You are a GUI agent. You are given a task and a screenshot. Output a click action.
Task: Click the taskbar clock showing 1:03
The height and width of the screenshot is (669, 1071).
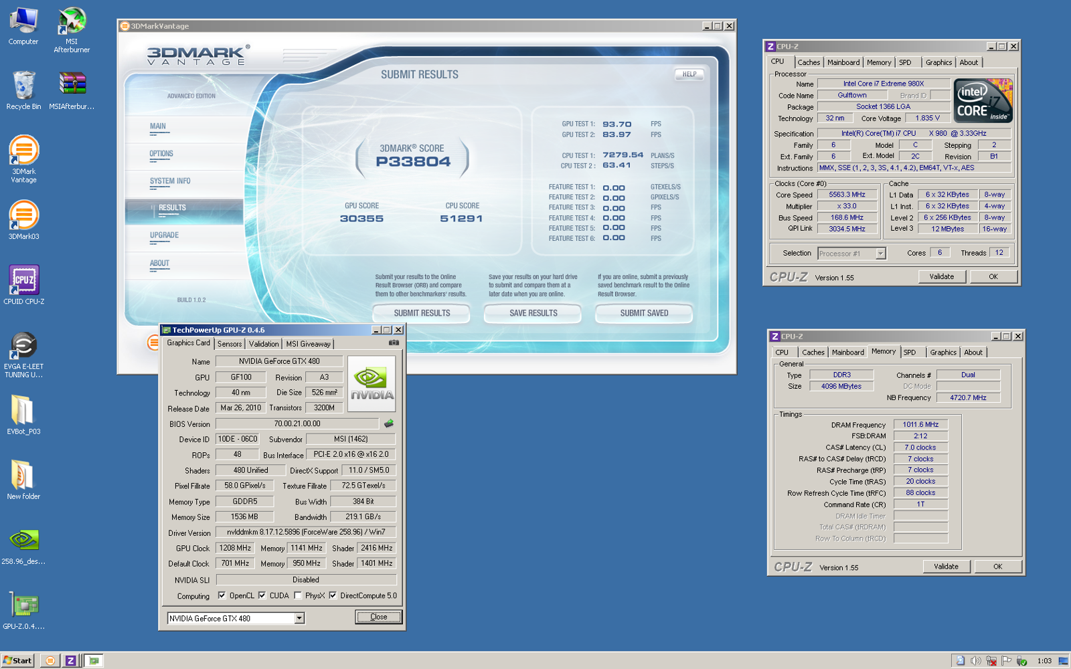tap(1044, 661)
